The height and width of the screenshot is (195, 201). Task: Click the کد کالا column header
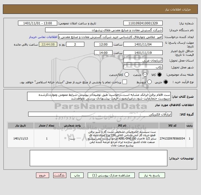[172, 125]
